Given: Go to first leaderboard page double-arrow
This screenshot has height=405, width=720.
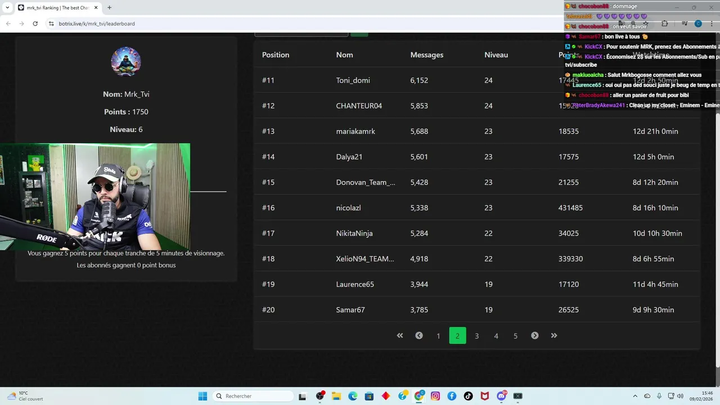Looking at the screenshot, I should click(400, 336).
